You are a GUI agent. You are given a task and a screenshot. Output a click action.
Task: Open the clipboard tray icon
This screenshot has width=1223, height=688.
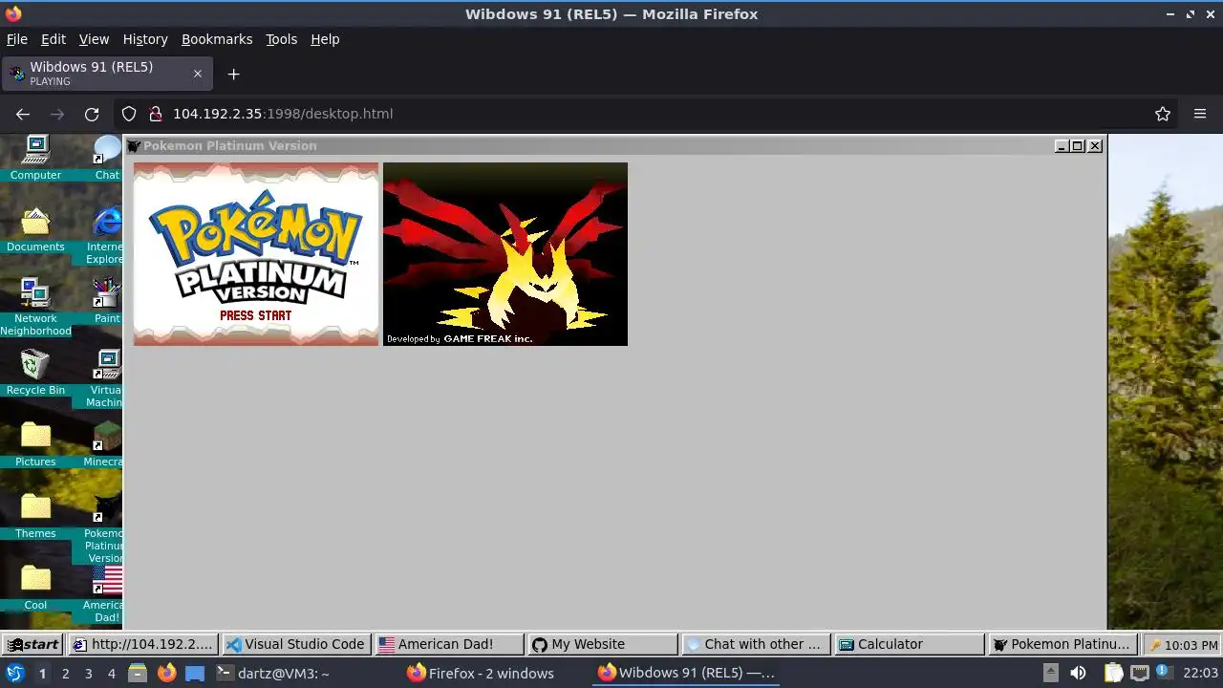pos(1114,673)
